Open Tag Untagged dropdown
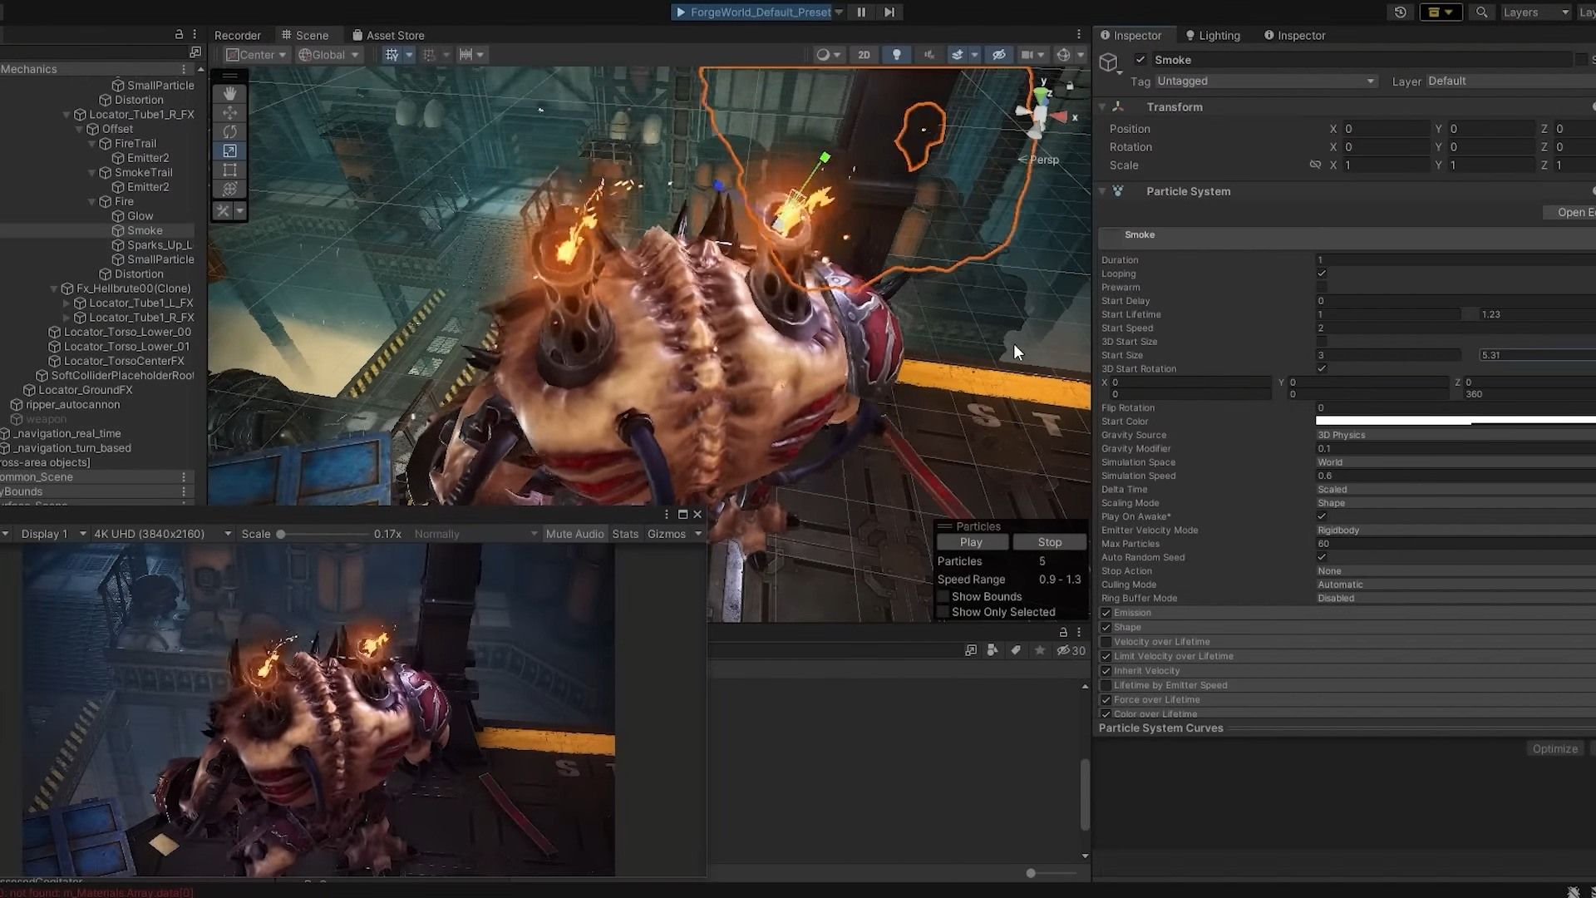This screenshot has height=898, width=1596. 1265,81
